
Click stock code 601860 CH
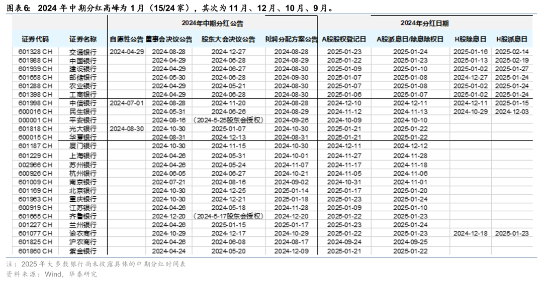35,251
